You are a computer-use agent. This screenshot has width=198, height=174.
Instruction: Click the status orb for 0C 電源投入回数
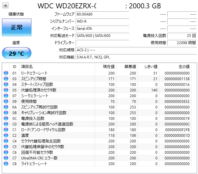6,118
